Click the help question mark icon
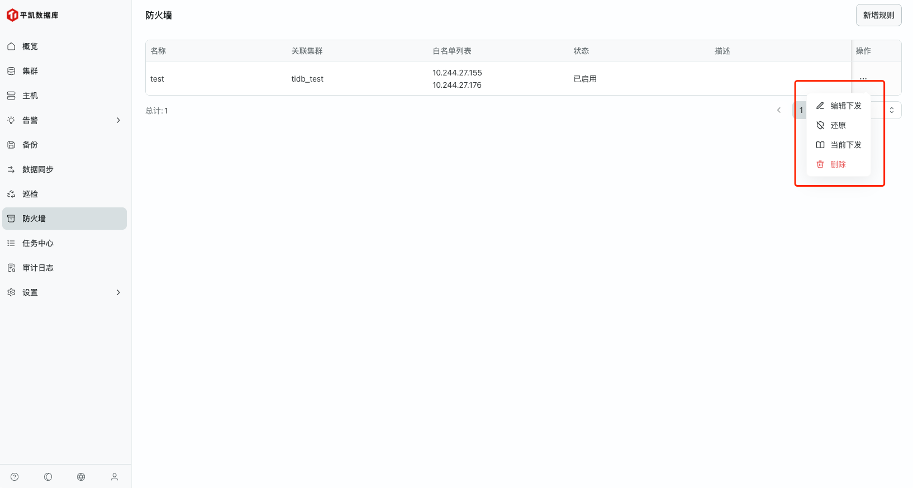 tap(15, 477)
